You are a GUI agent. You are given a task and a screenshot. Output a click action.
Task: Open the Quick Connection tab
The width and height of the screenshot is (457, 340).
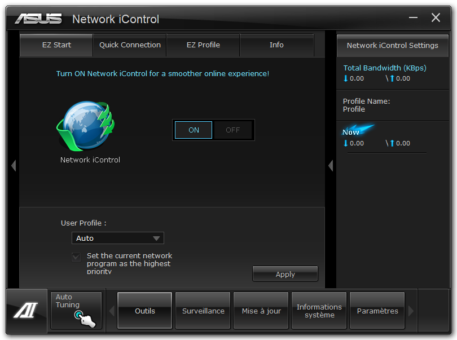(x=130, y=45)
